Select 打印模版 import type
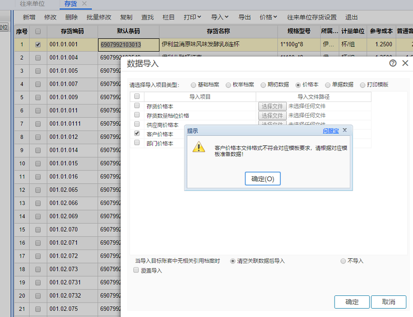Screen dimensions: 413x317 pos(363,85)
